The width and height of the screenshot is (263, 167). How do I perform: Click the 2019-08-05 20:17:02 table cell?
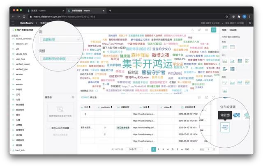pyautogui.click(x=188, y=114)
